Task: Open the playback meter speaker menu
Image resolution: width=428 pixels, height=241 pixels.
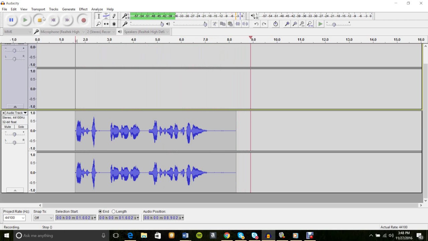Action: [x=253, y=16]
